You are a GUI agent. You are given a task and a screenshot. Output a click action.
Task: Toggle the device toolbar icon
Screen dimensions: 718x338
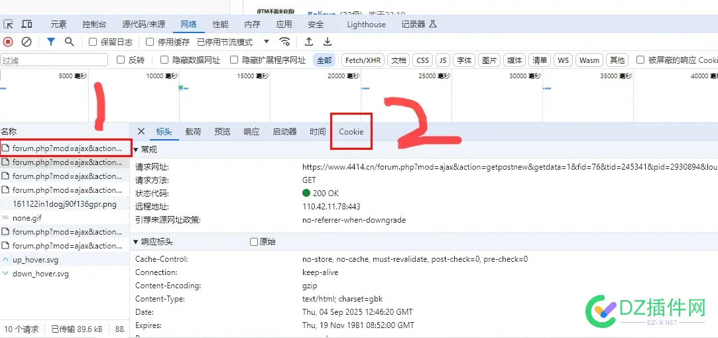pyautogui.click(x=27, y=25)
